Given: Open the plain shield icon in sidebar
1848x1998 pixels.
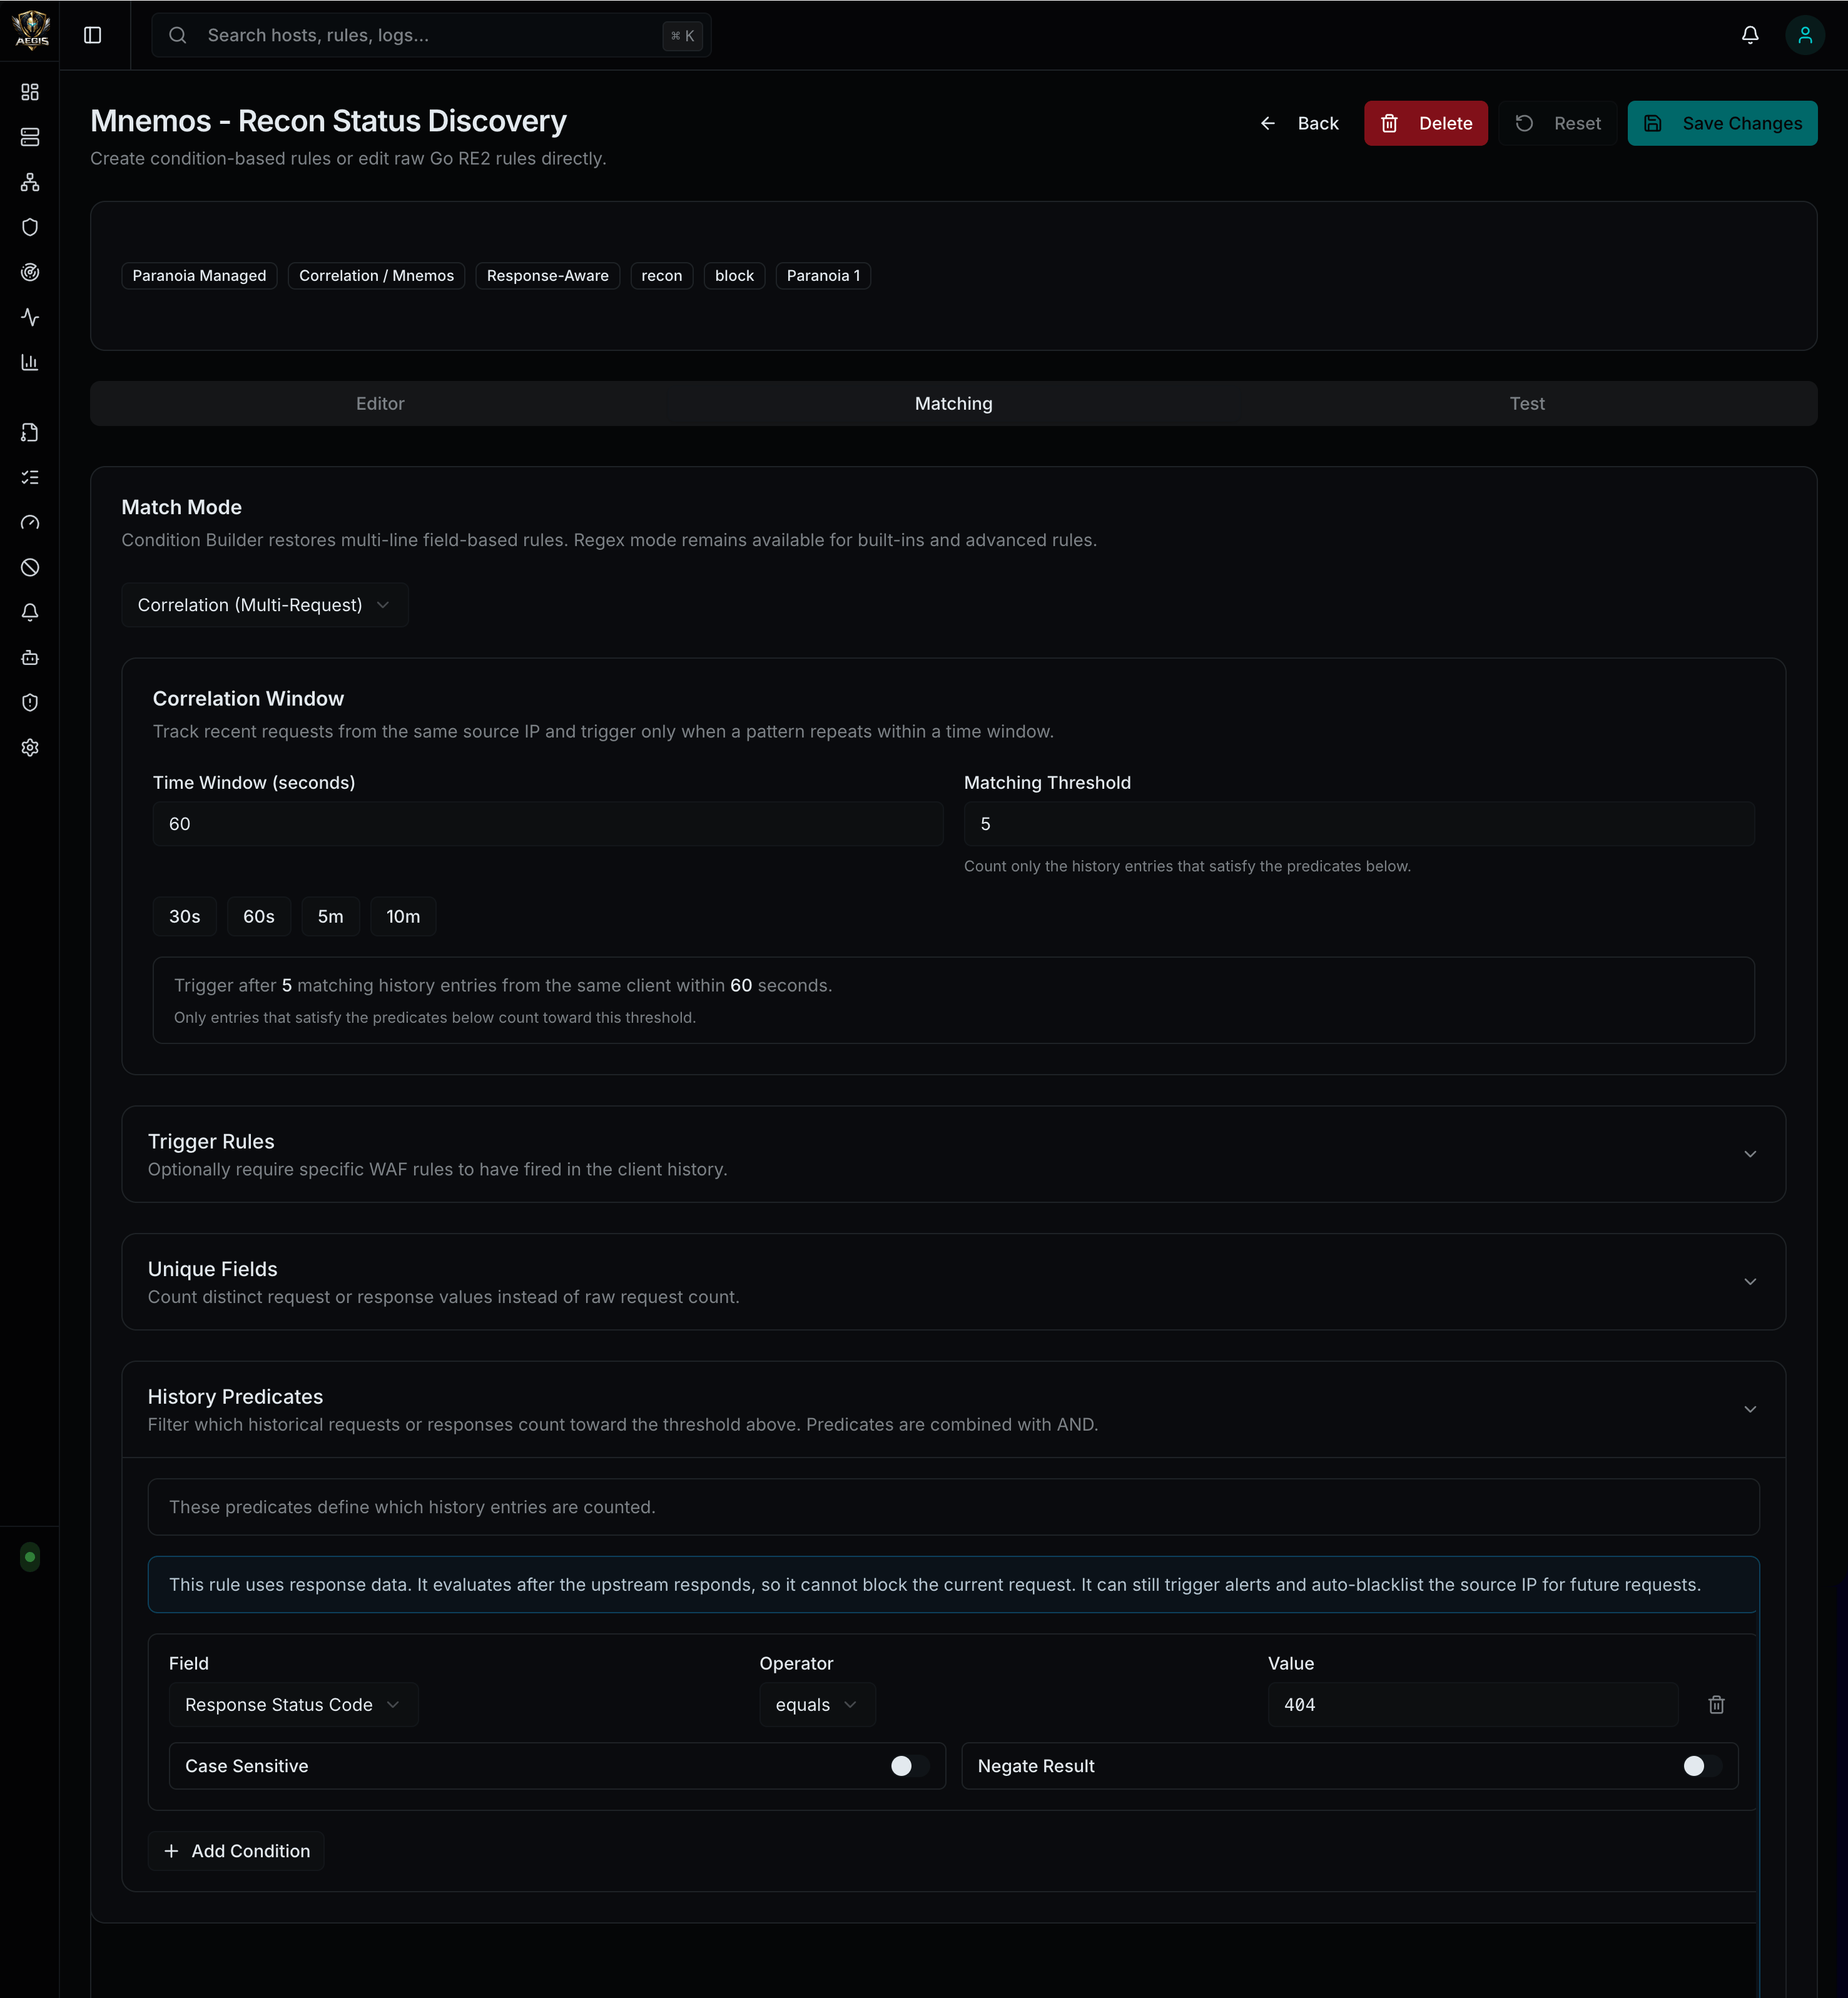Looking at the screenshot, I should coord(30,227).
